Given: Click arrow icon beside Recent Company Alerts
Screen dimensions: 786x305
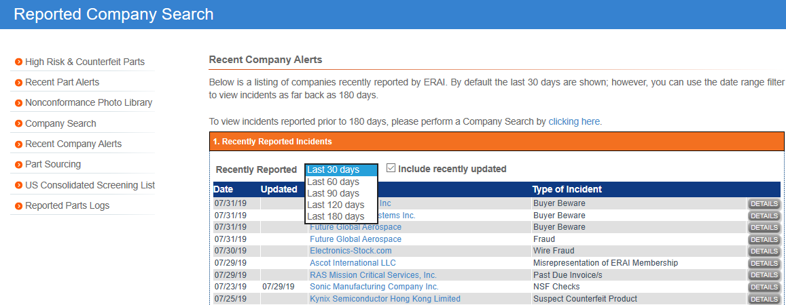Looking at the screenshot, I should coord(18,144).
